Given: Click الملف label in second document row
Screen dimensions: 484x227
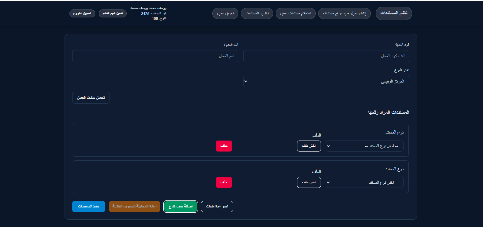Looking at the screenshot, I should coord(316,171).
